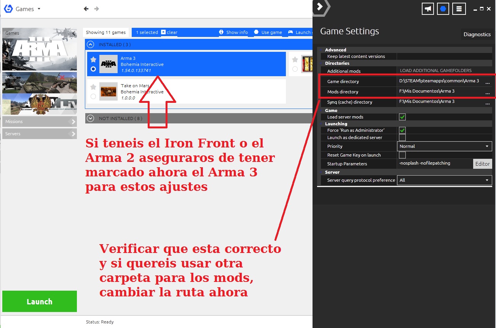Click the Game directory path field

coord(440,81)
